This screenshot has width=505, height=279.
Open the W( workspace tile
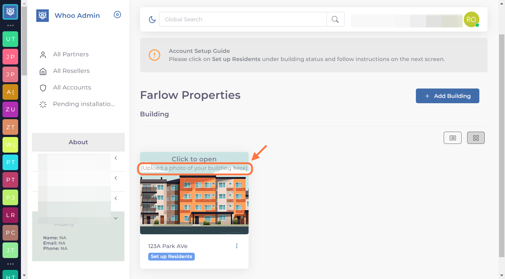pyautogui.click(x=10, y=145)
